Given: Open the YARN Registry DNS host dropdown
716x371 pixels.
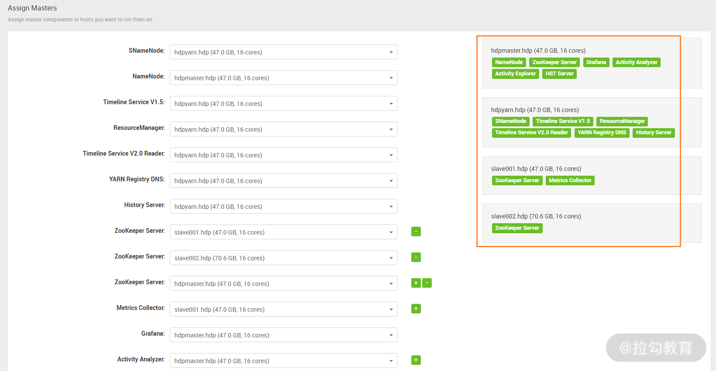Looking at the screenshot, I should (x=283, y=180).
